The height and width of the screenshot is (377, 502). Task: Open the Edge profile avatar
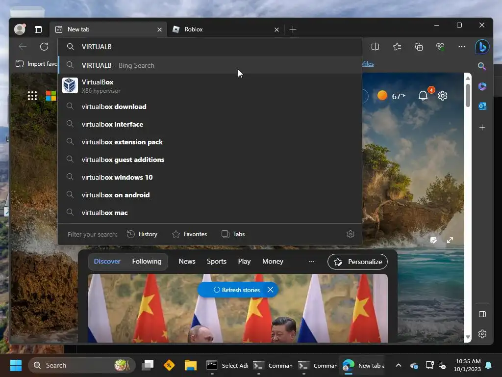(x=20, y=29)
